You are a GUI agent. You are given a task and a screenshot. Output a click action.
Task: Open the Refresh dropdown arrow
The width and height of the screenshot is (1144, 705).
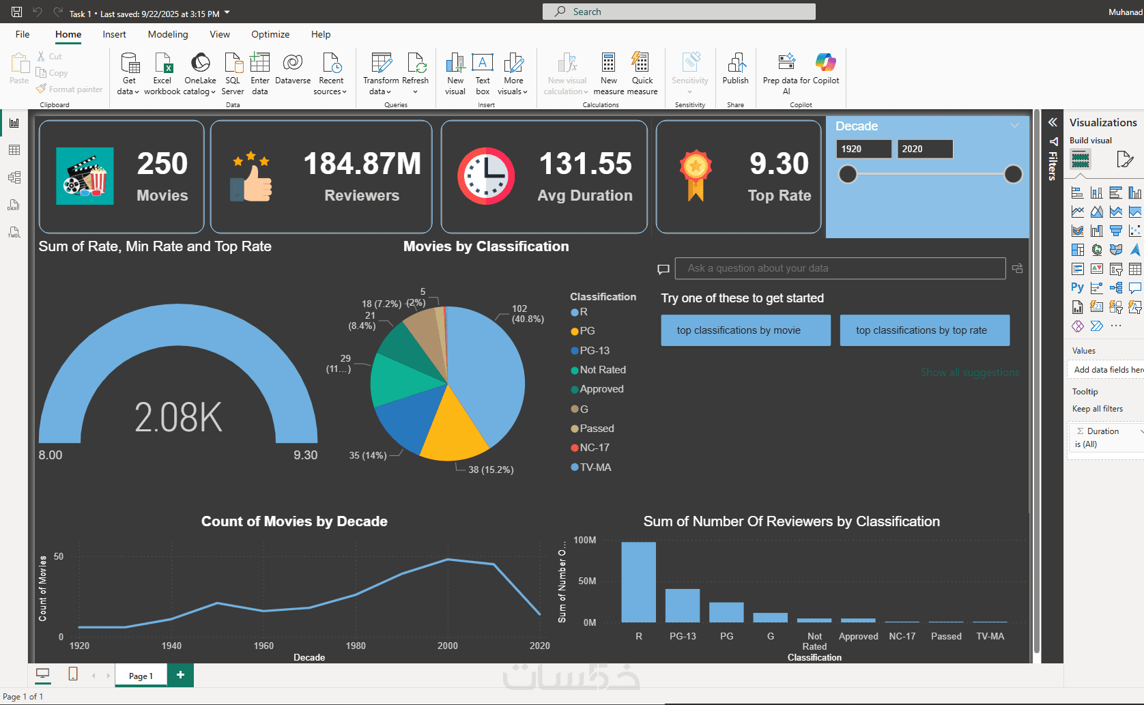pyautogui.click(x=415, y=91)
